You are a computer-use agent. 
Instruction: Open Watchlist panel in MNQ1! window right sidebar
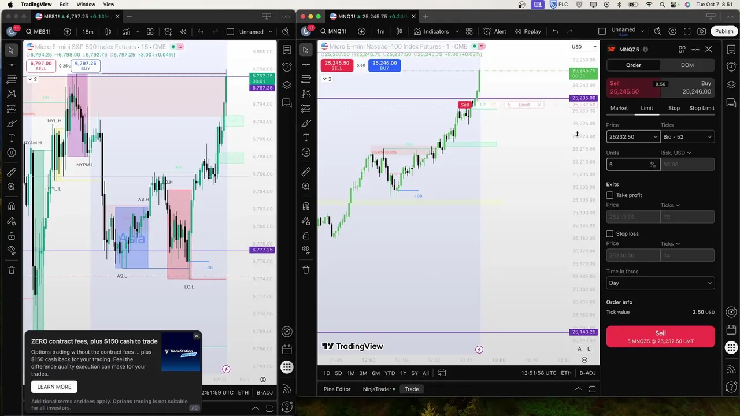(x=731, y=50)
